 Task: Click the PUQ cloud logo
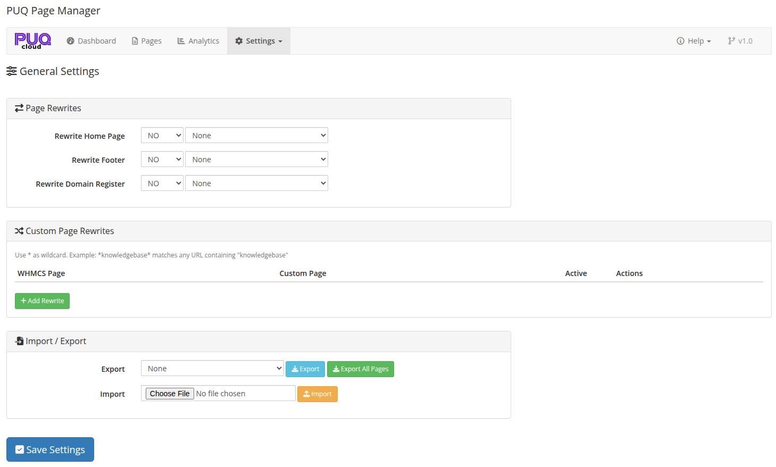pyautogui.click(x=32, y=40)
